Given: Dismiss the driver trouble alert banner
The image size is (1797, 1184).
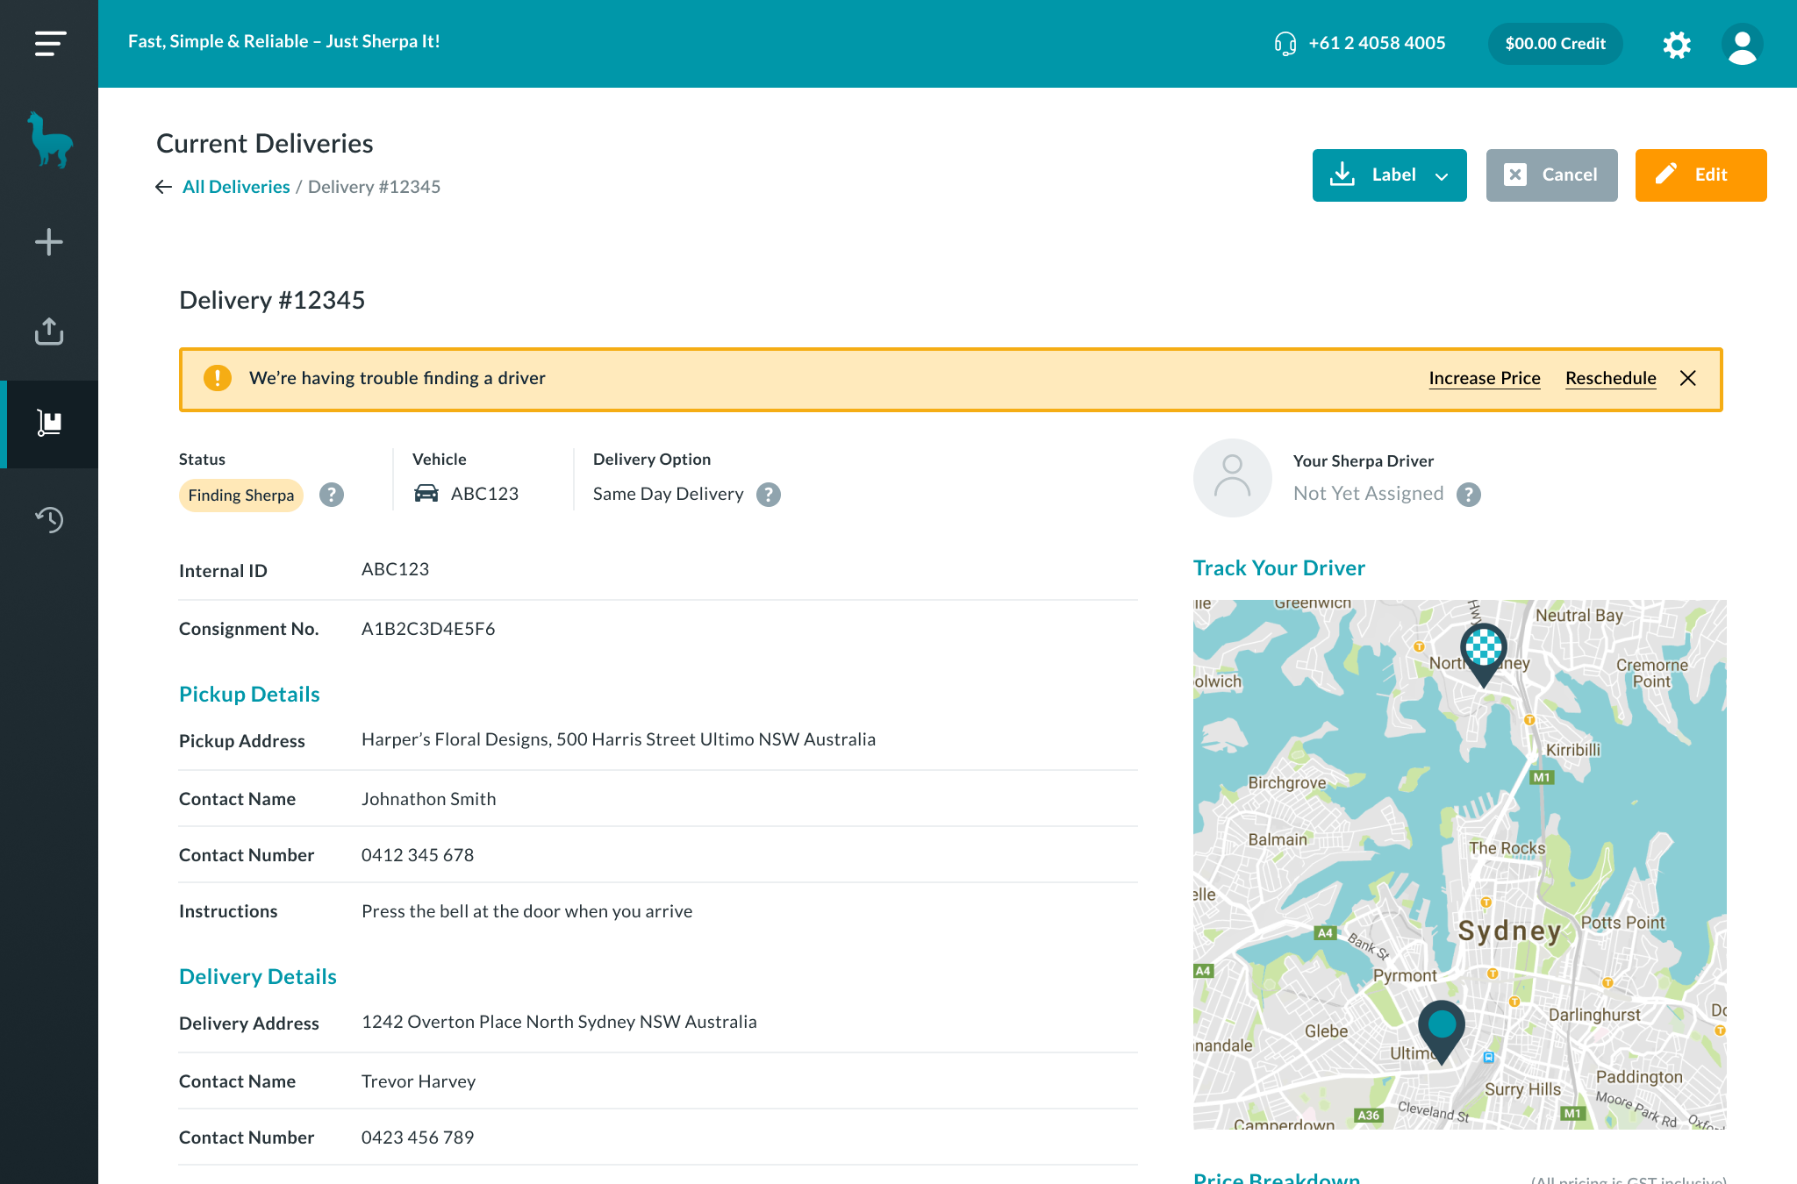Looking at the screenshot, I should pos(1687,378).
